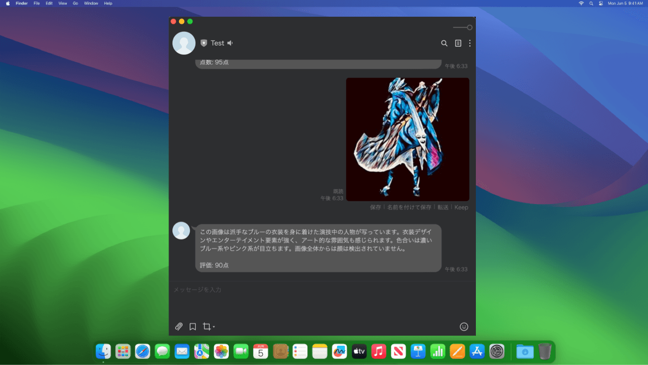Open Mail from the Dock
Screen dimensions: 648x365
182,351
